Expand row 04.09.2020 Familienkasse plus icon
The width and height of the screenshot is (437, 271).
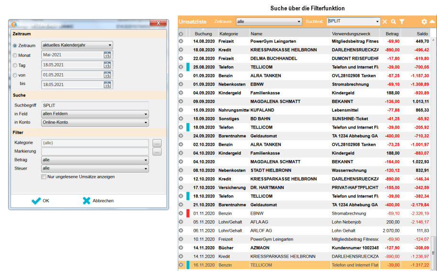pos(181,93)
